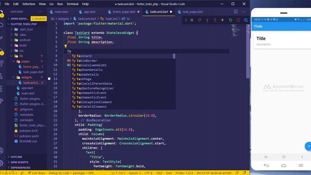Click the lightbulb quick fix icon
Image resolution: width=311 pixels, height=175 pixels.
(66, 46)
